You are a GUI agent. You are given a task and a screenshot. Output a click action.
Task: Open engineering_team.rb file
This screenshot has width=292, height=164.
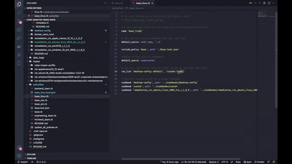point(45,116)
